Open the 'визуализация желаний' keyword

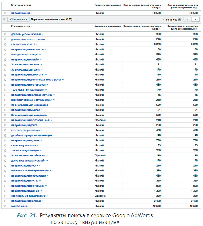click(x=26, y=201)
